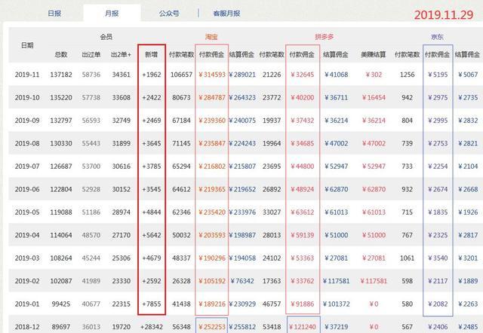Click member total 135220
Screen dimensions: 483x333
click(61, 97)
